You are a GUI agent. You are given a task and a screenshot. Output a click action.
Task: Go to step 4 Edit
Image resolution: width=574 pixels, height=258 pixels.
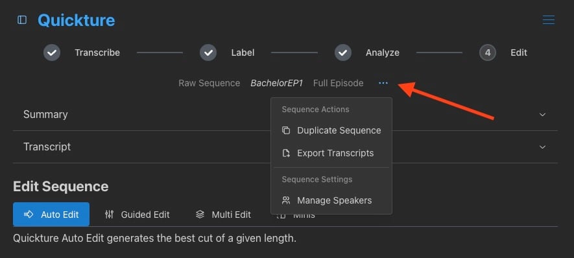coord(503,53)
